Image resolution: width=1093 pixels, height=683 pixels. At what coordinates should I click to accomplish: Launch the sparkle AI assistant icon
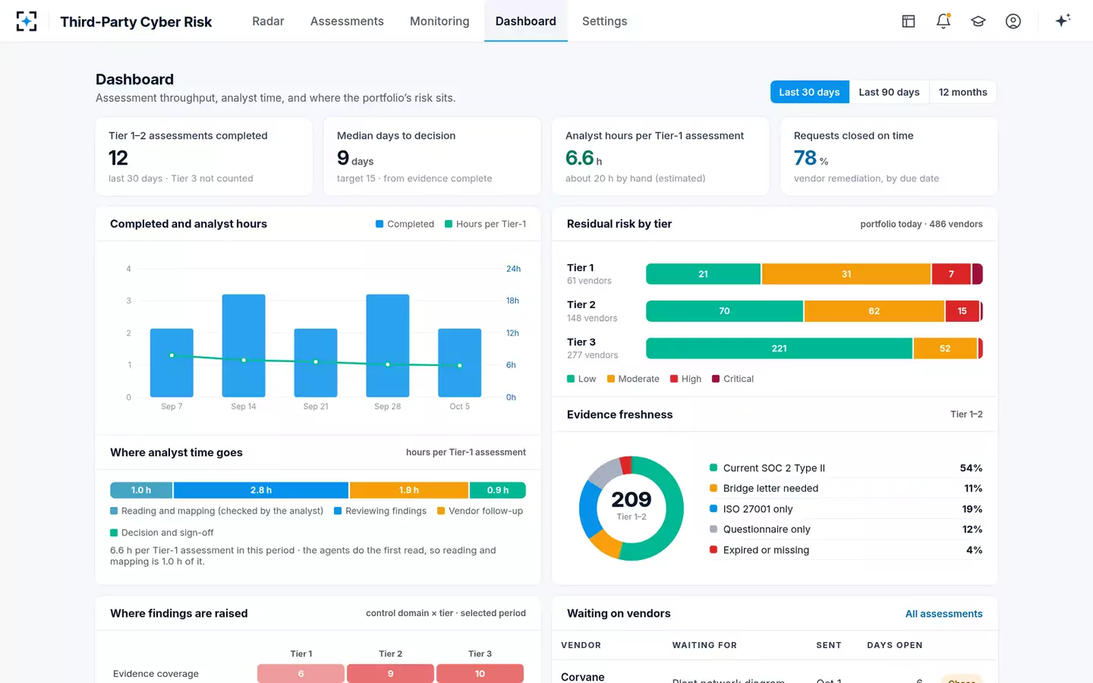[x=1063, y=20]
